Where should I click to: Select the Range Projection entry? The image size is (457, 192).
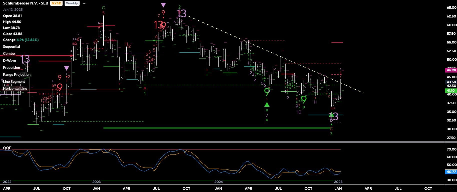tap(17, 74)
